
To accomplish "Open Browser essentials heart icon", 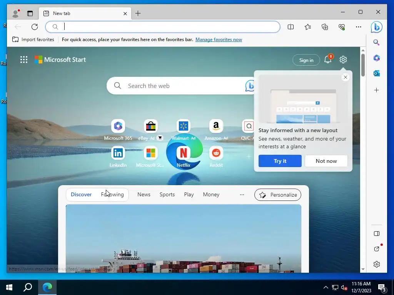I will click(x=342, y=27).
